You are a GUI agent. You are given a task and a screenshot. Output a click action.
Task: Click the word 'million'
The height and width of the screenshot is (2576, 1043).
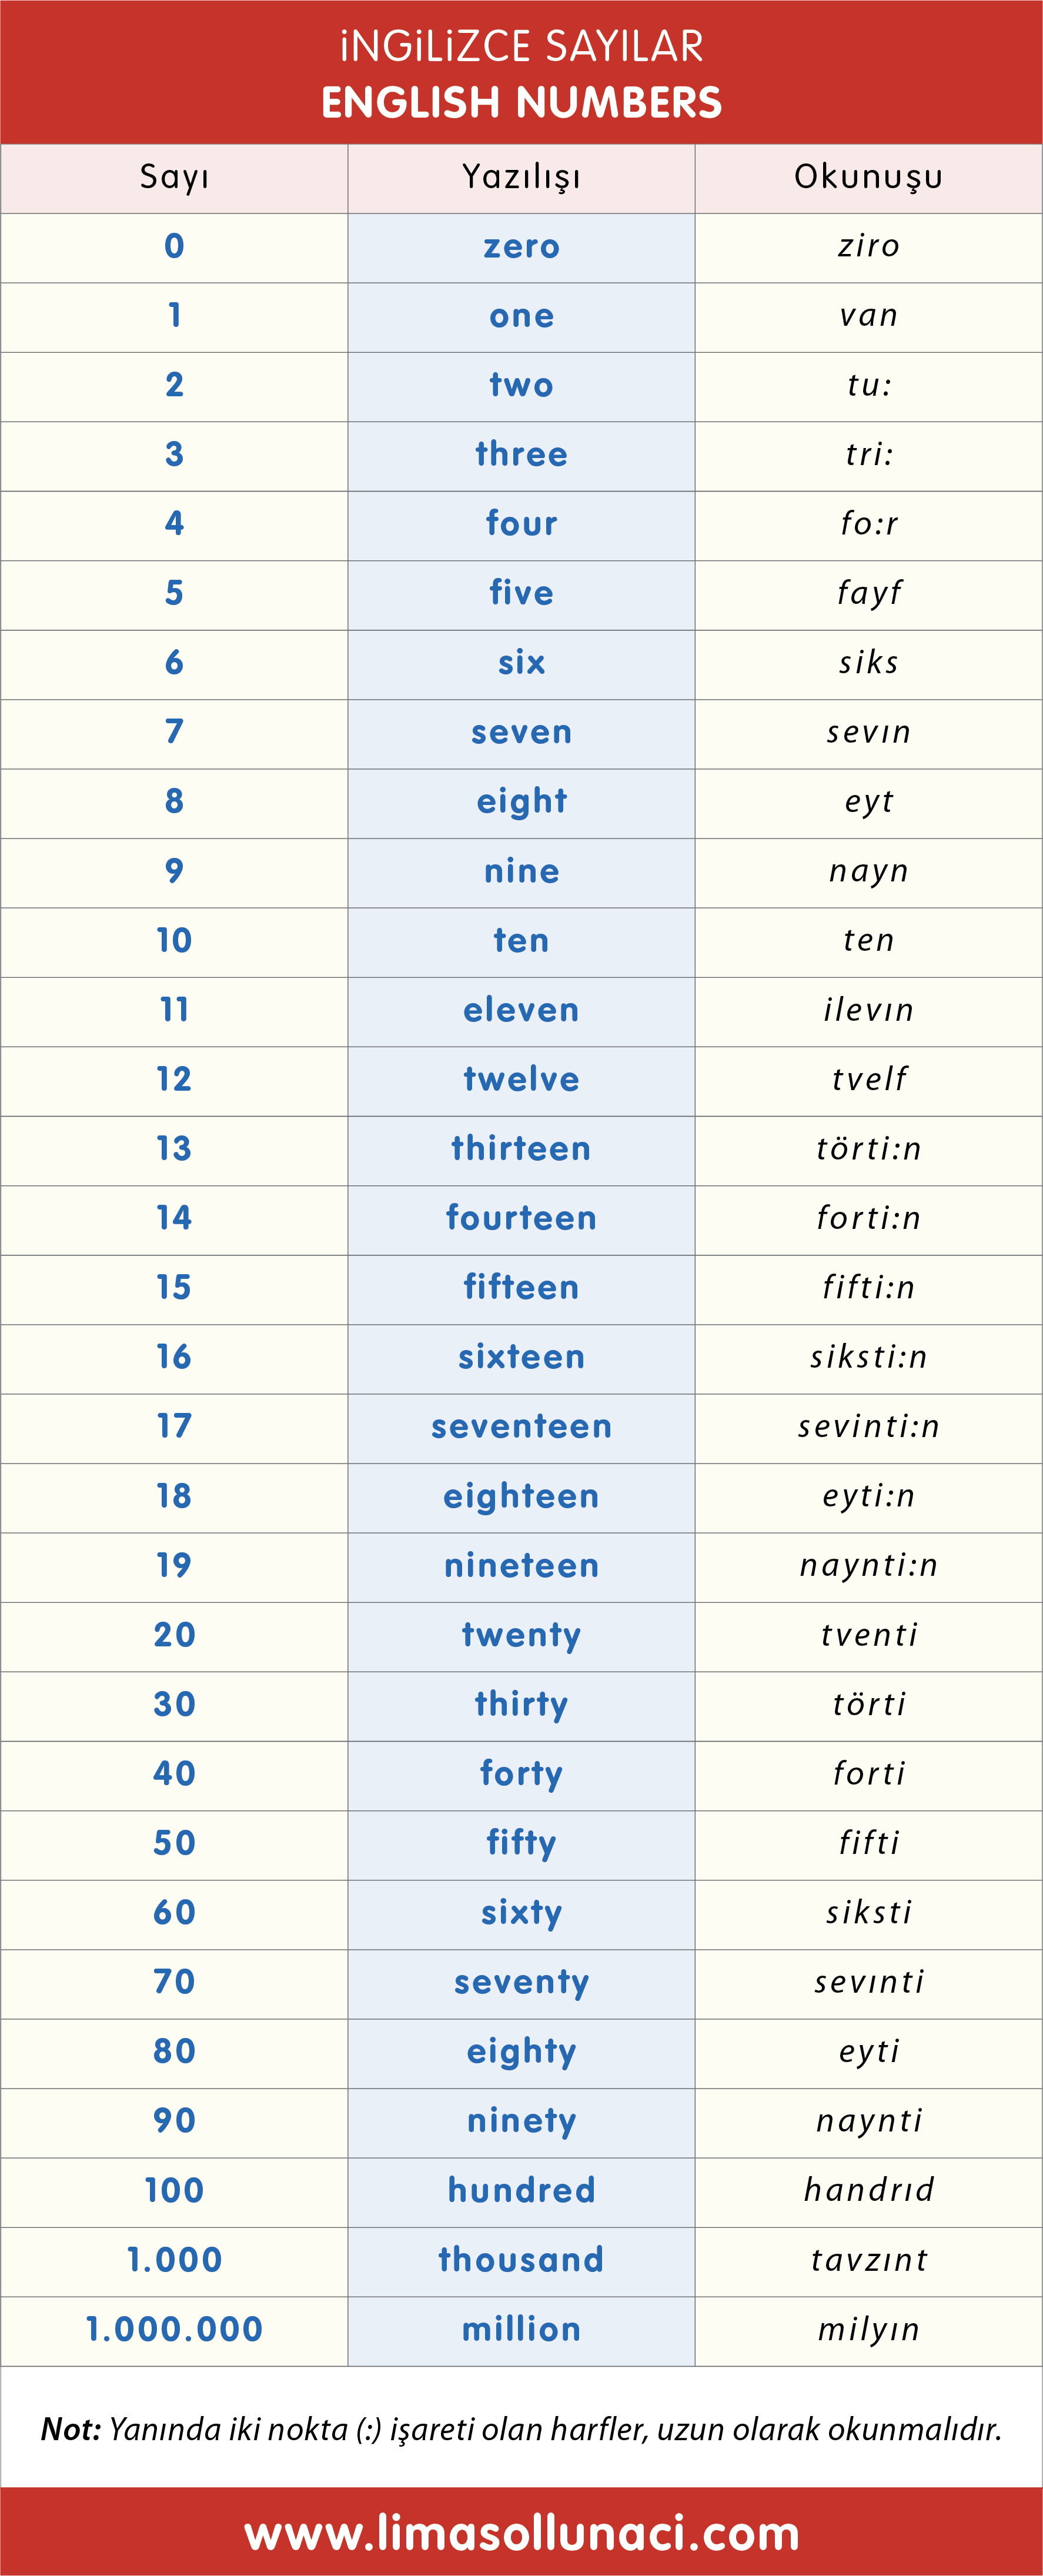point(521,2329)
